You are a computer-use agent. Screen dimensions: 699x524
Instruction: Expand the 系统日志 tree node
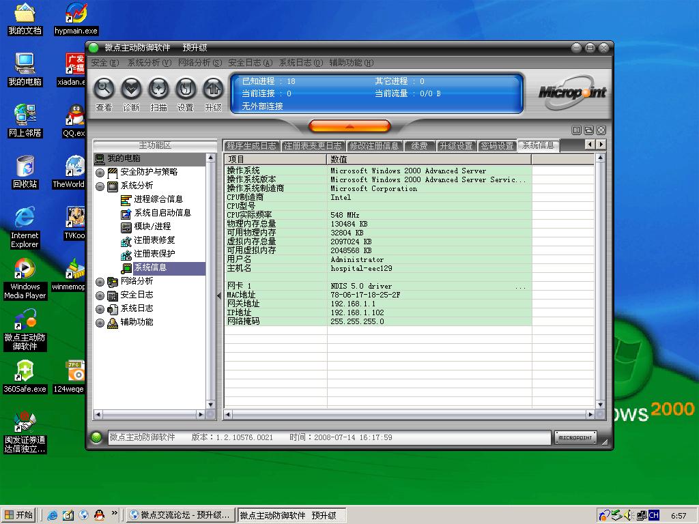pyautogui.click(x=100, y=309)
